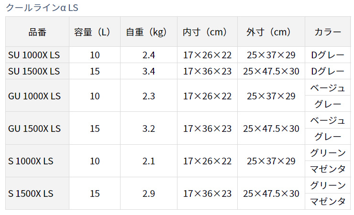This screenshot has height=215, width=354.
Task: Select the 内寸（cm） column header
Action: click(207, 32)
